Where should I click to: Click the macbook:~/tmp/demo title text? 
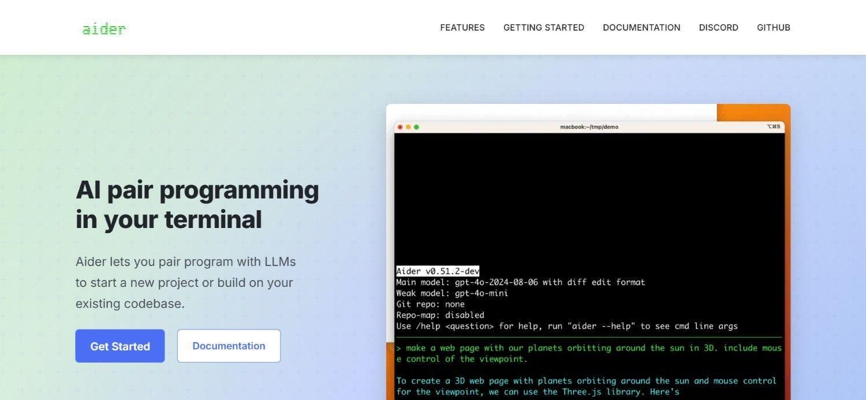(x=589, y=127)
